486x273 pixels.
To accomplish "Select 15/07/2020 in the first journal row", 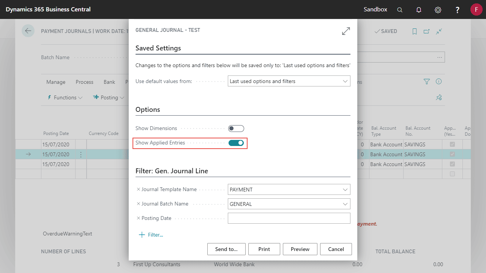I will click(56, 144).
